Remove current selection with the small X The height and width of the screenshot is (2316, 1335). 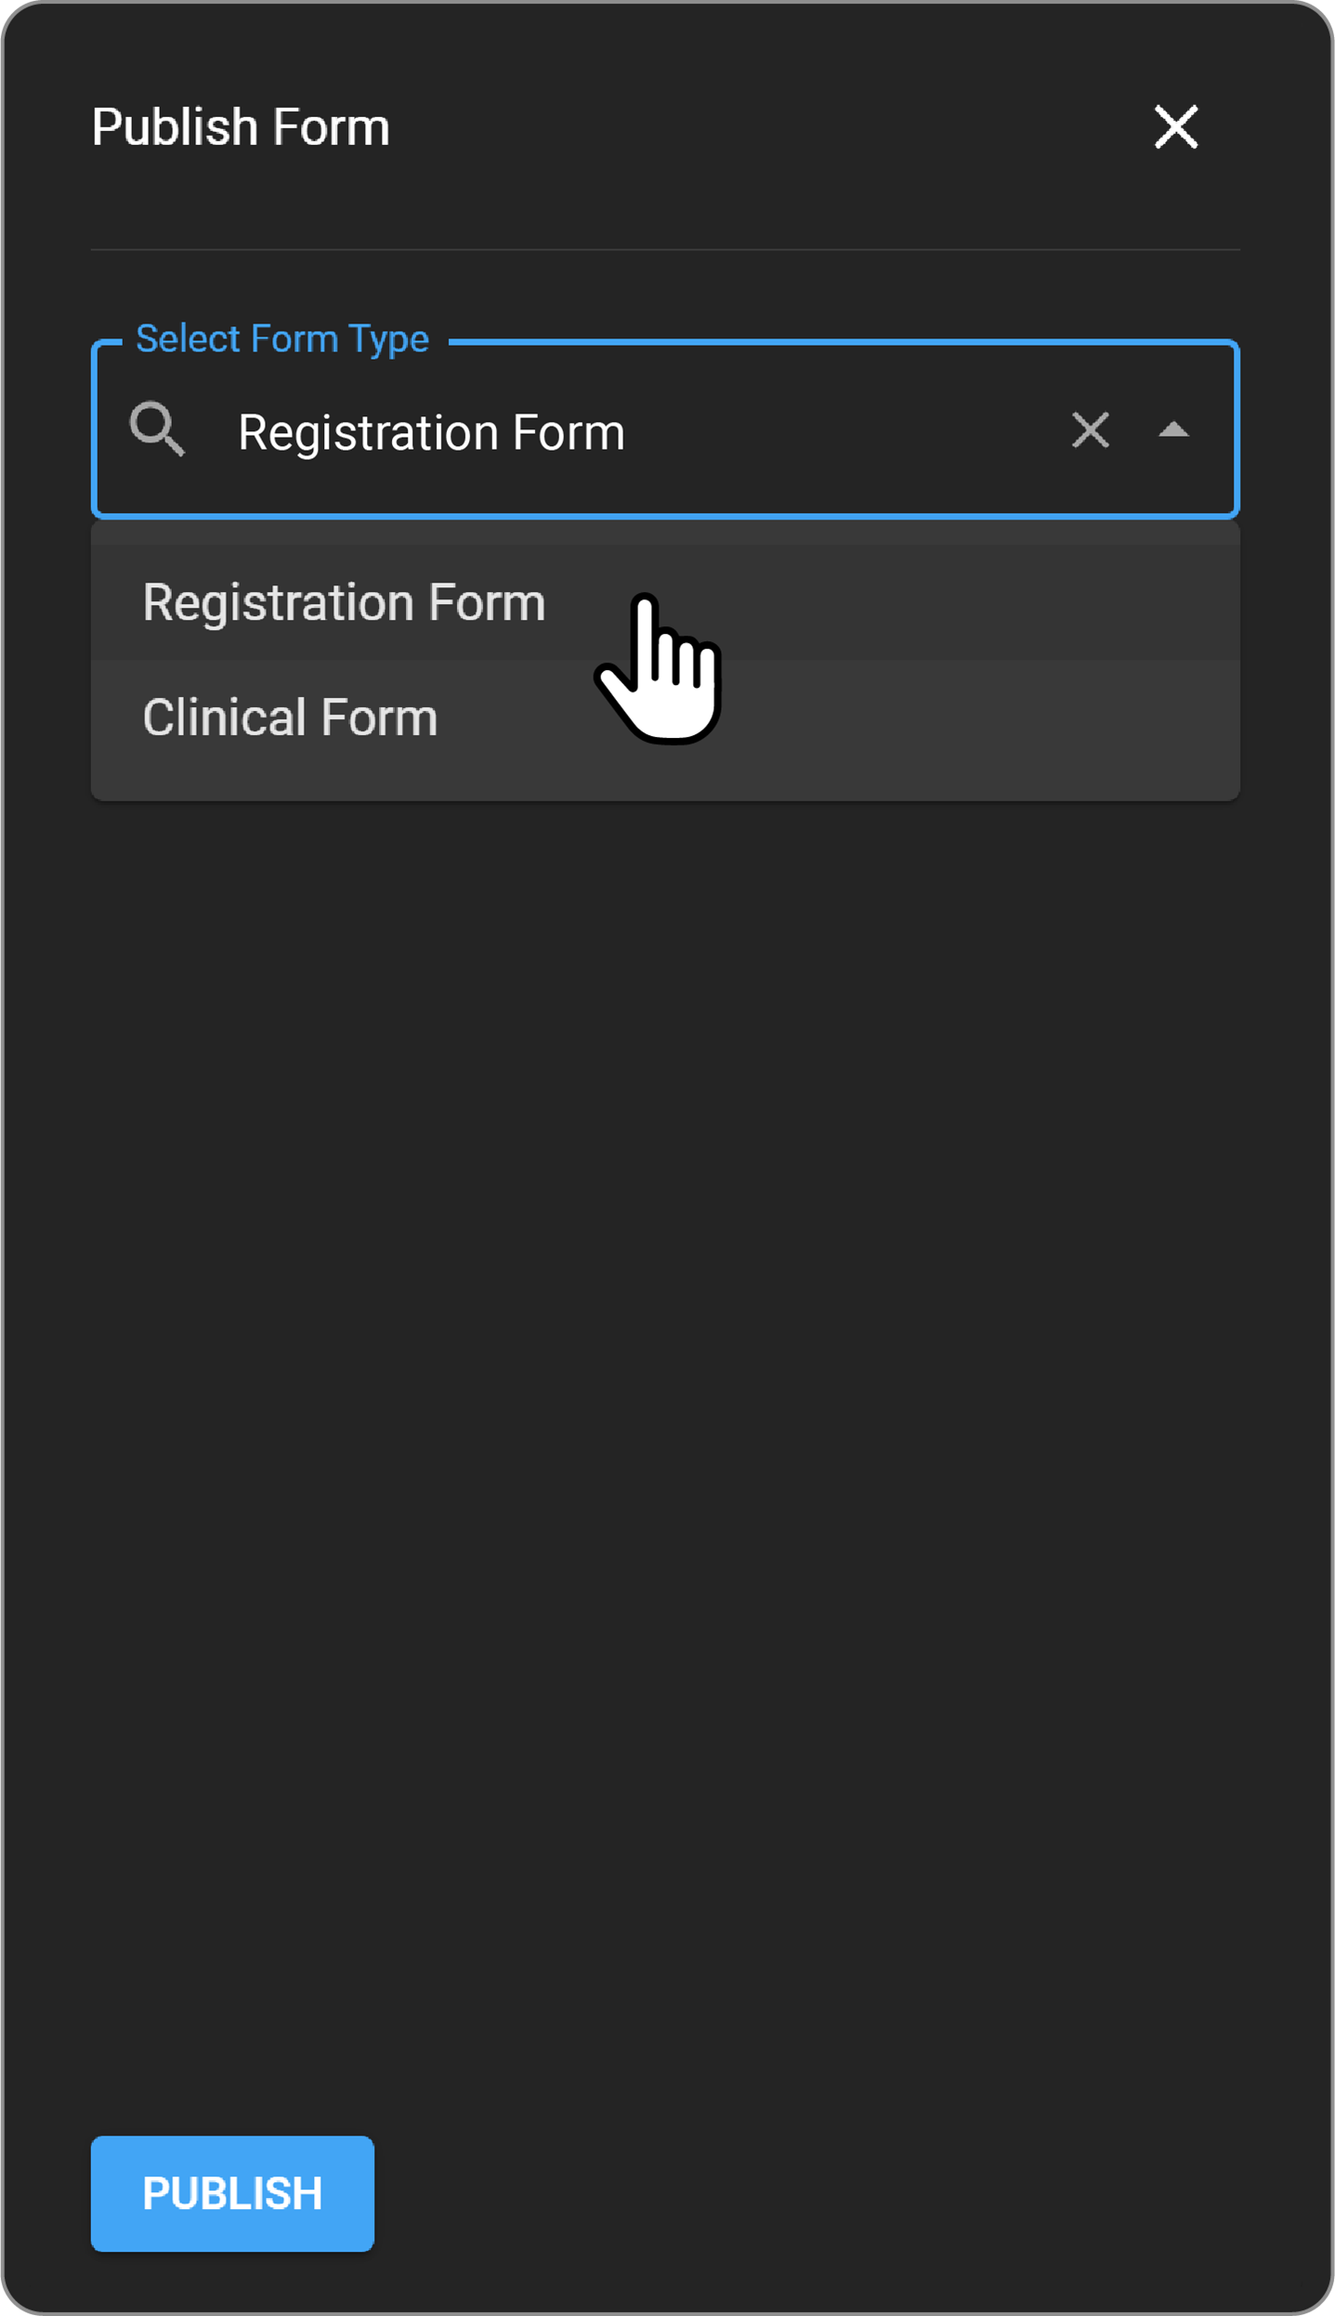(1090, 430)
